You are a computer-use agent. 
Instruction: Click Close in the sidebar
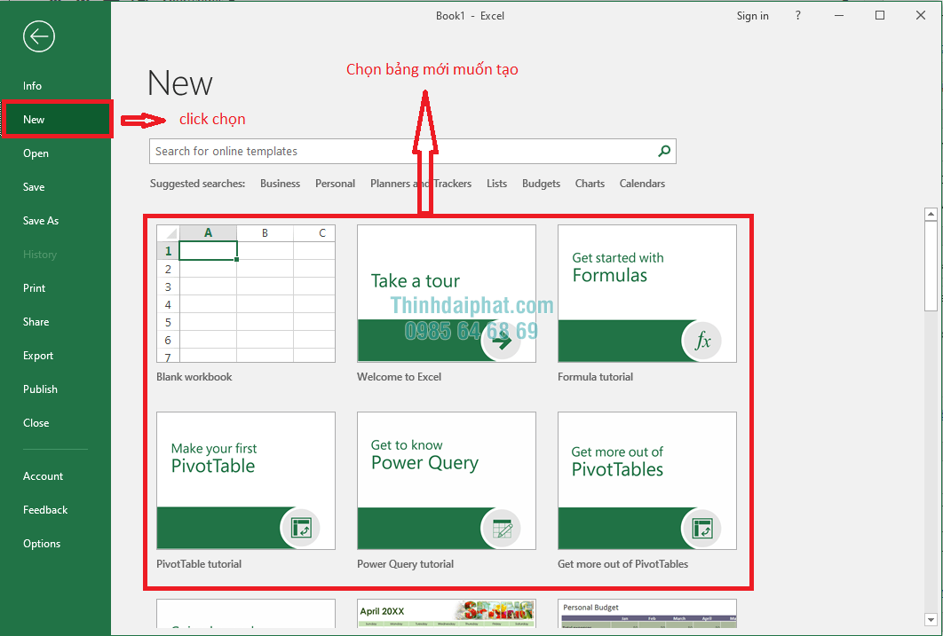[36, 422]
